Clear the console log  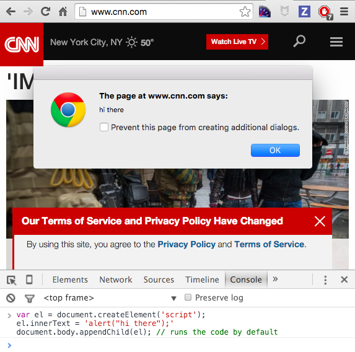[x=11, y=298]
